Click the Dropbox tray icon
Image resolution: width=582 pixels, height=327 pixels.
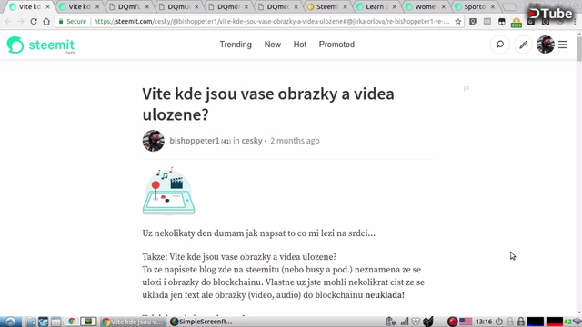[x=416, y=322]
